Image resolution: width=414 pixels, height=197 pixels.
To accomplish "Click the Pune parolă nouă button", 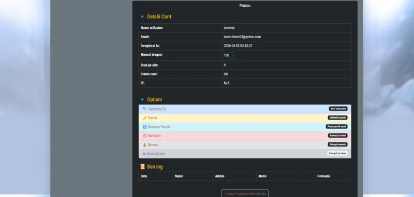I will (x=336, y=126).
